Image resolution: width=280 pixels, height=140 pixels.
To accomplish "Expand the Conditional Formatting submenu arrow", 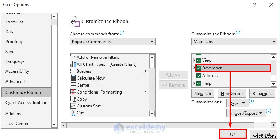I will (x=146, y=92).
